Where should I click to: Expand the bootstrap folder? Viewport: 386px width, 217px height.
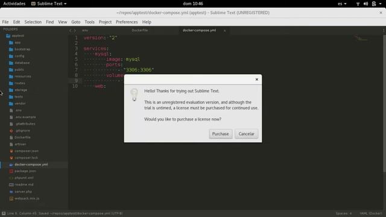19,49
